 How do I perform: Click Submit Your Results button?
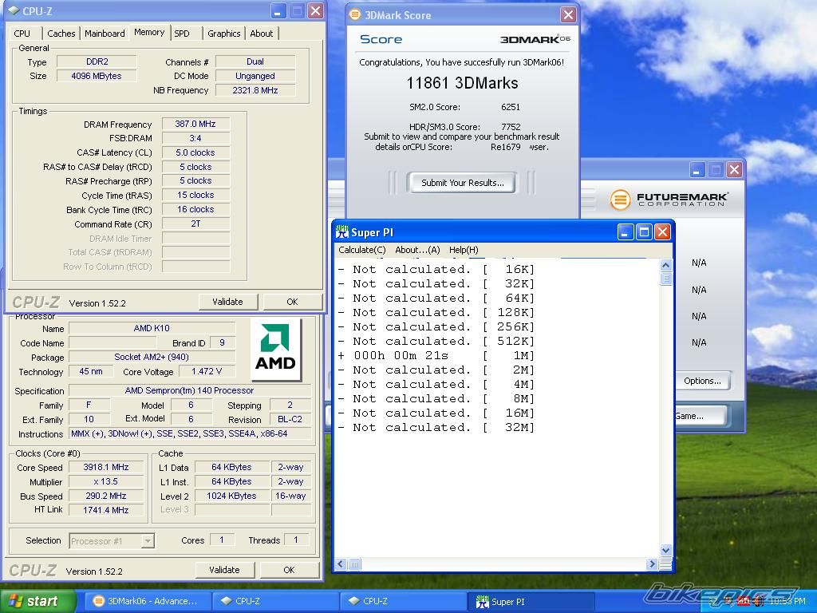coord(462,183)
